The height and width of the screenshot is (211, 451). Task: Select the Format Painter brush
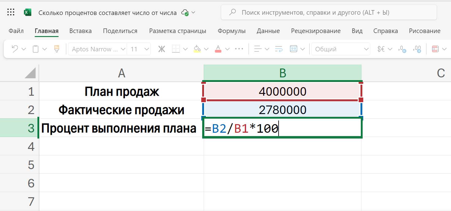click(56, 49)
